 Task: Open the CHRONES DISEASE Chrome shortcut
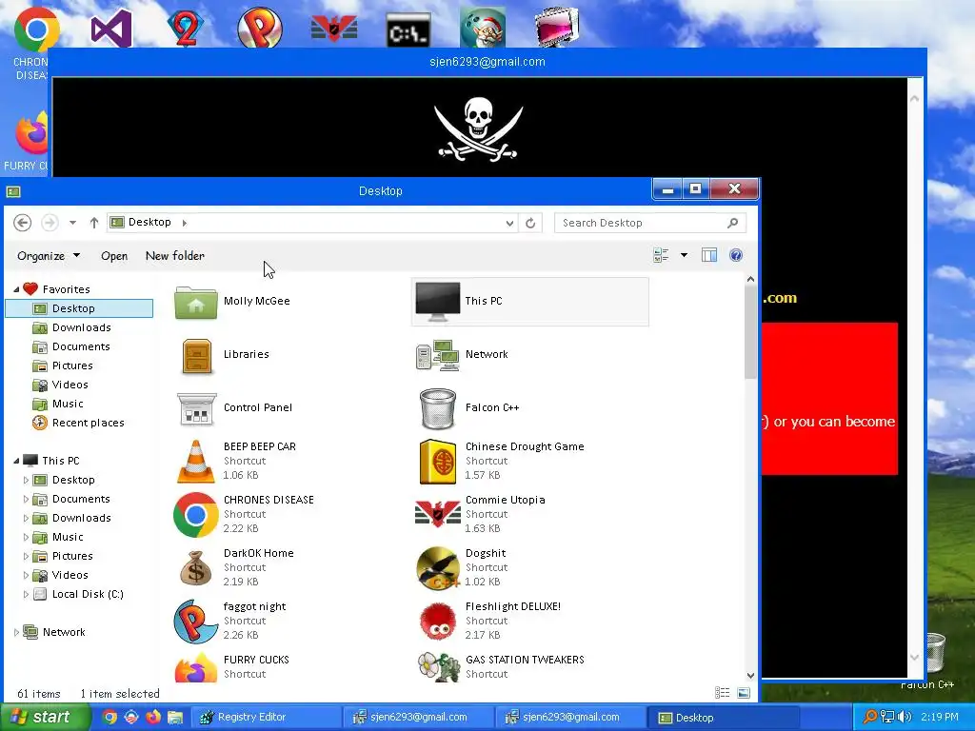[196, 515]
